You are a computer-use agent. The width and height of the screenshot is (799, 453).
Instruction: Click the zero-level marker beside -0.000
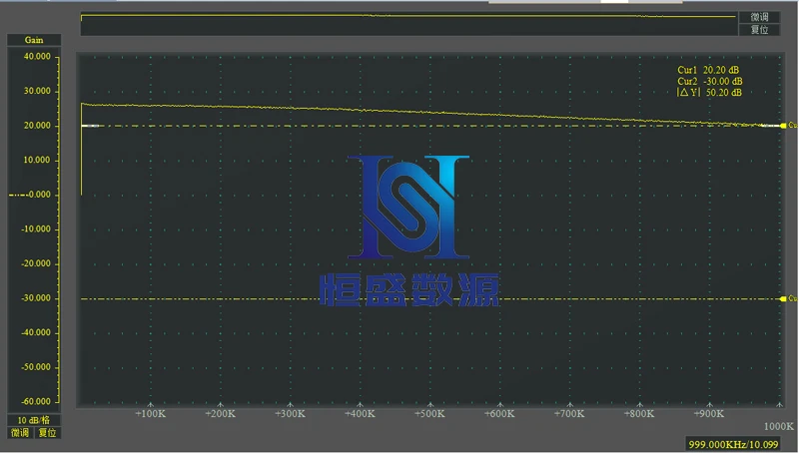coord(17,195)
